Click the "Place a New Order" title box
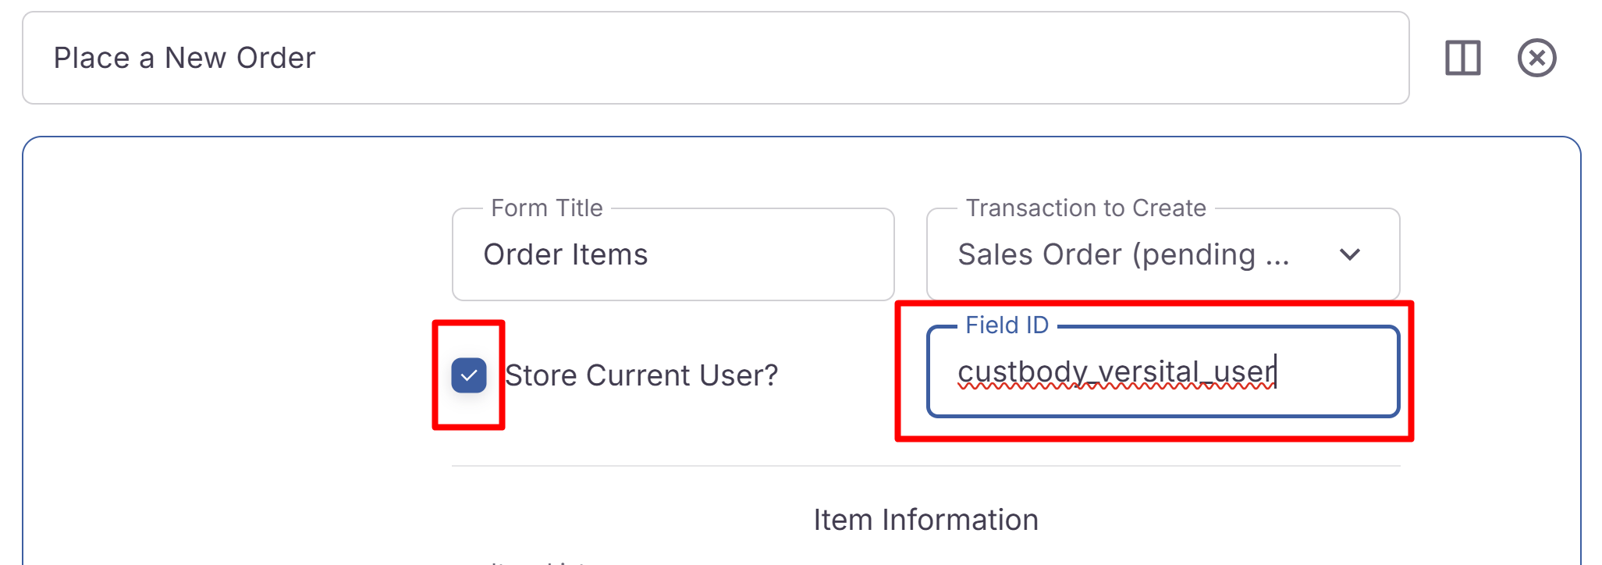 (x=780, y=58)
